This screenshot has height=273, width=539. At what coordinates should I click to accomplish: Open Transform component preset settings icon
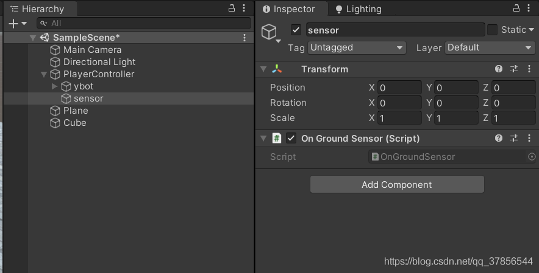513,69
